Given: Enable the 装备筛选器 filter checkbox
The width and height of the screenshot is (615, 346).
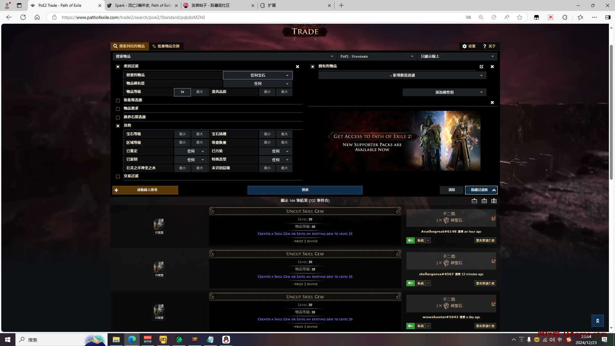Looking at the screenshot, I should pyautogui.click(x=118, y=100).
